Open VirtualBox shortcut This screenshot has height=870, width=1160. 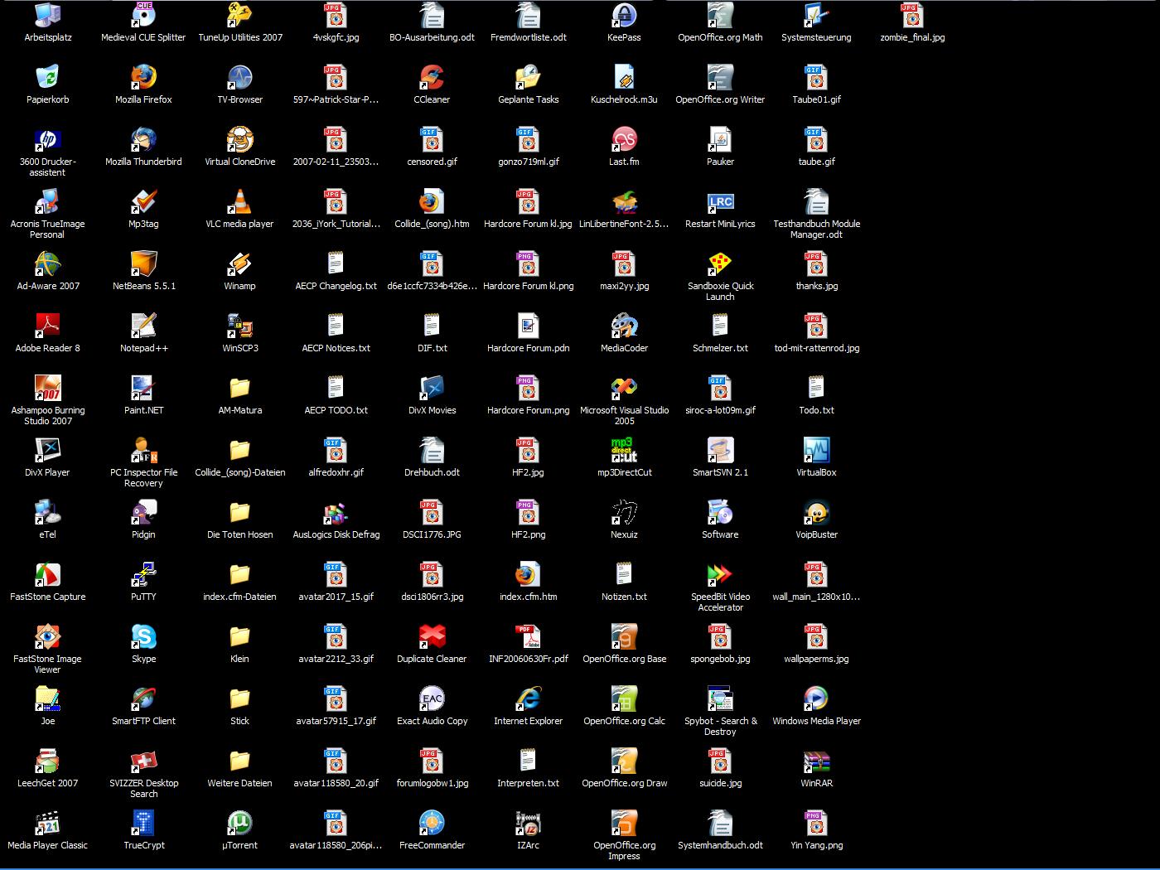[817, 450]
